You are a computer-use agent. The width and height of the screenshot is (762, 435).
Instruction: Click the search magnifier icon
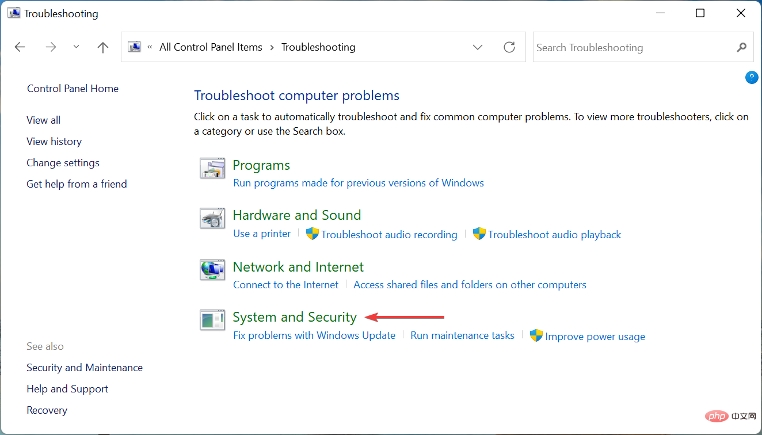742,47
